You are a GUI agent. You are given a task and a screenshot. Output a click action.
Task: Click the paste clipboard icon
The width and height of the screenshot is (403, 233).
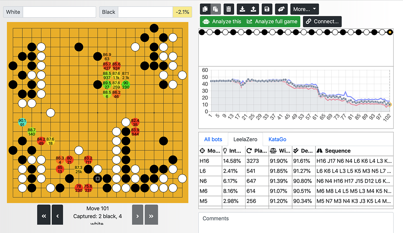tap(216, 9)
